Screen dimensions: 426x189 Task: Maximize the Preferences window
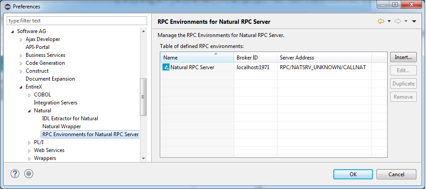tap(395, 4)
